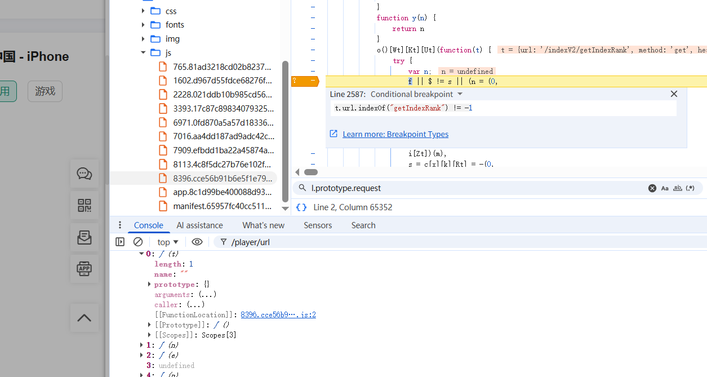Collapse the 0: f (t) console entry

[x=142, y=254]
